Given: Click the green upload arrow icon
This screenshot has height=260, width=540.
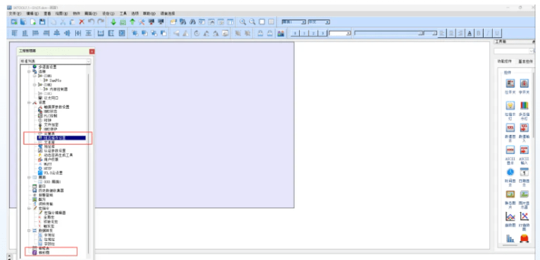Looking at the screenshot, I should [x=132, y=22].
